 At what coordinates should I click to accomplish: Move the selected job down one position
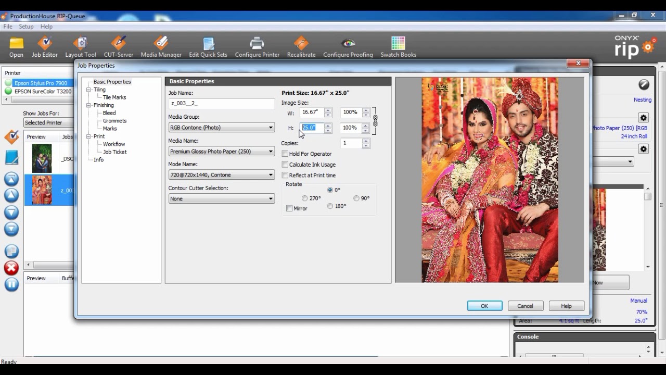point(11,213)
